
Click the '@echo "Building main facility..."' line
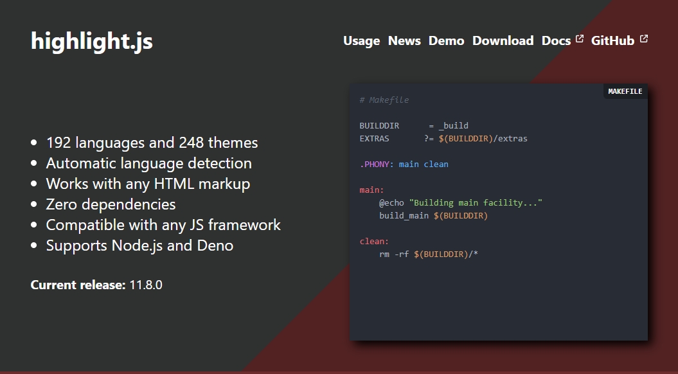(x=461, y=203)
